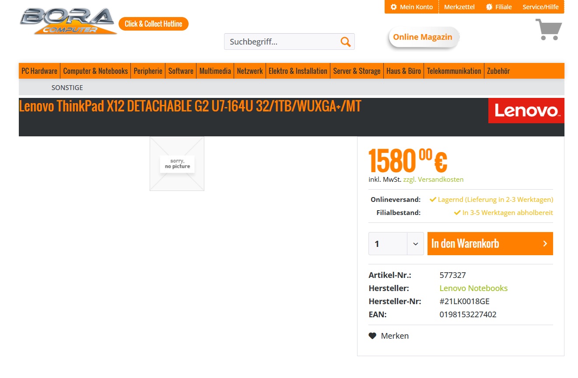This screenshot has height=378, width=578.
Task: Click the SONSTIGE breadcrumb
Action: tap(67, 87)
